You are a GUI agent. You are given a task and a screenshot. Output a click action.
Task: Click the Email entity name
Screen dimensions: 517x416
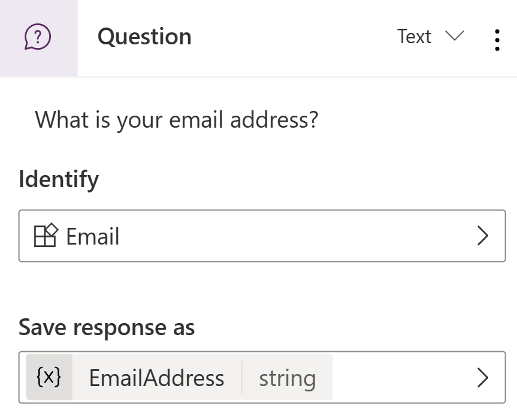coord(93,237)
